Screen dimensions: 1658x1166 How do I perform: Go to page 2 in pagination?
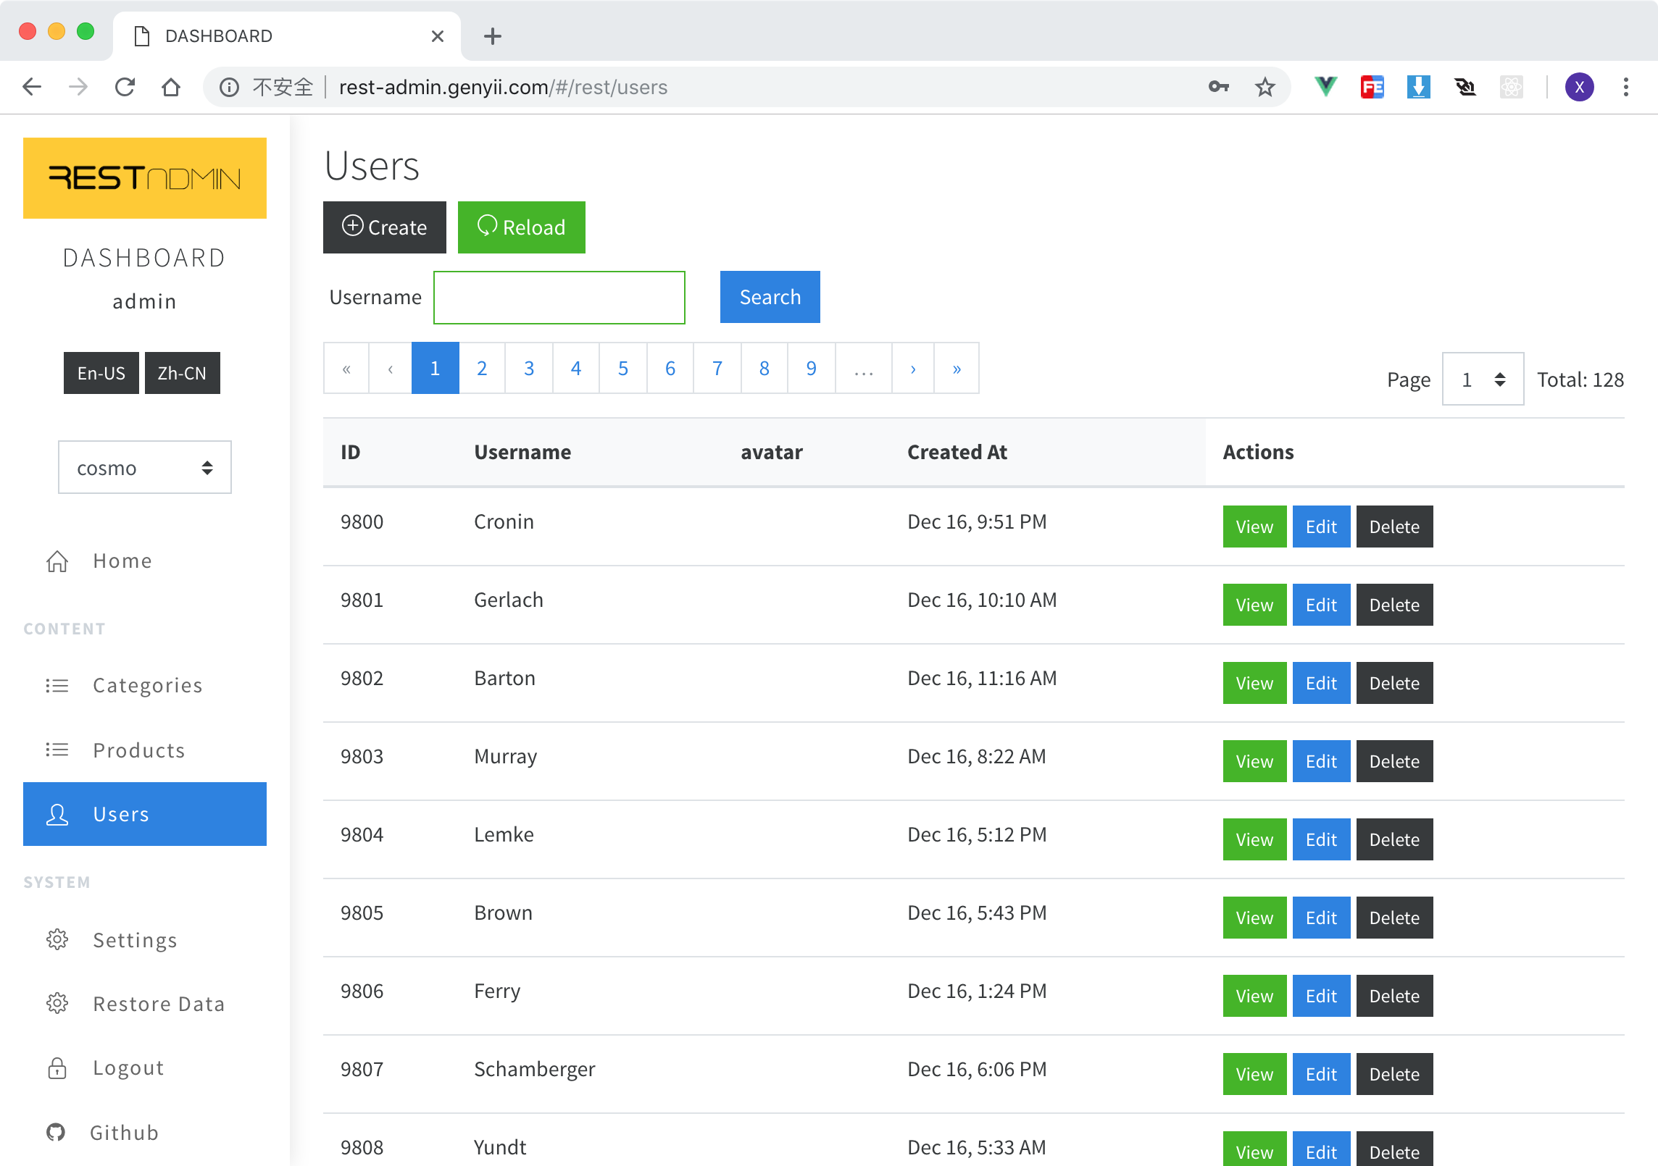tap(482, 368)
